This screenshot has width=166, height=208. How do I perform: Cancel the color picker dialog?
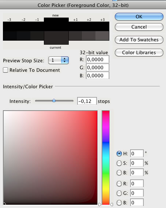[x=139, y=27]
